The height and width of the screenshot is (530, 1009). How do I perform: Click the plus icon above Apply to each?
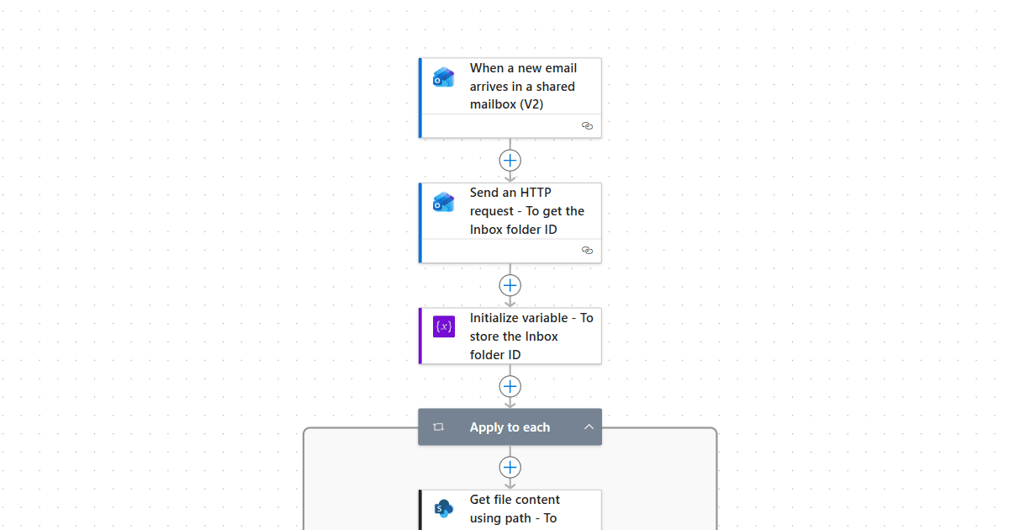[x=510, y=386]
